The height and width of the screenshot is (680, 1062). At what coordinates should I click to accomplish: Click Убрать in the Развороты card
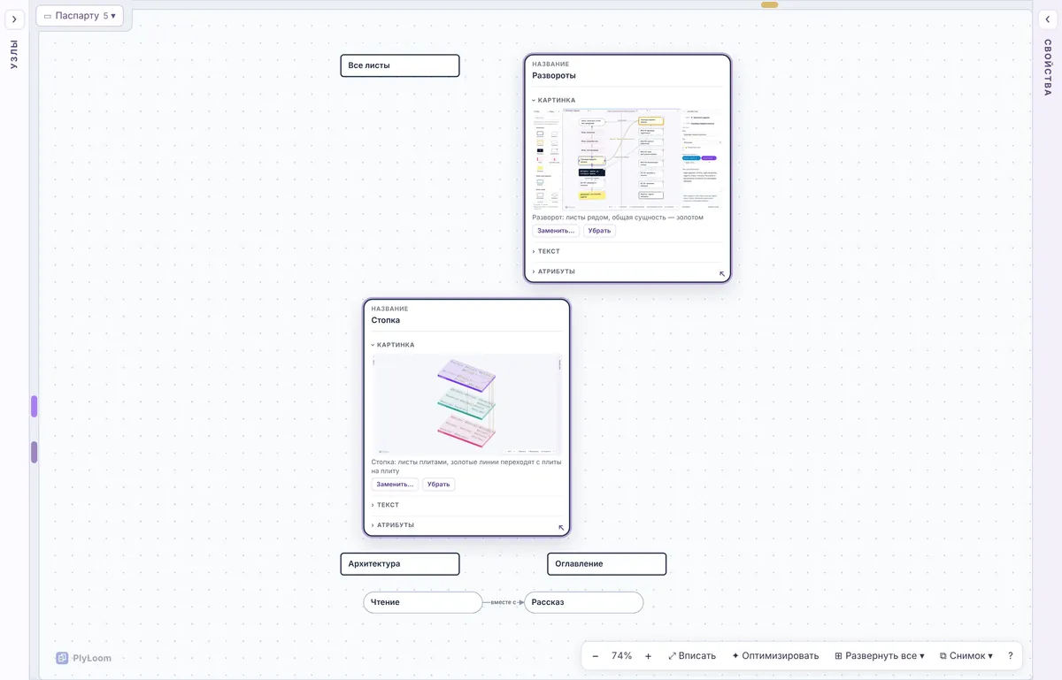pos(599,231)
